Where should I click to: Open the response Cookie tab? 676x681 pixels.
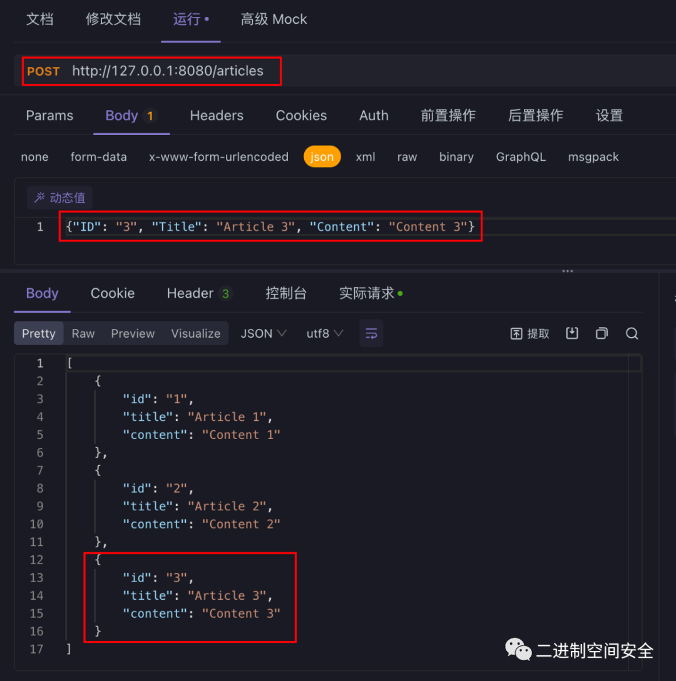pos(113,293)
